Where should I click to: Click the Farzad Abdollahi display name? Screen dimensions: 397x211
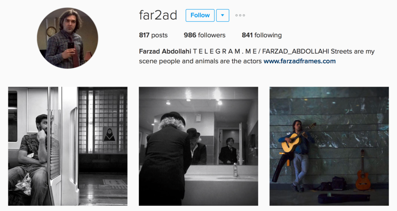point(165,51)
